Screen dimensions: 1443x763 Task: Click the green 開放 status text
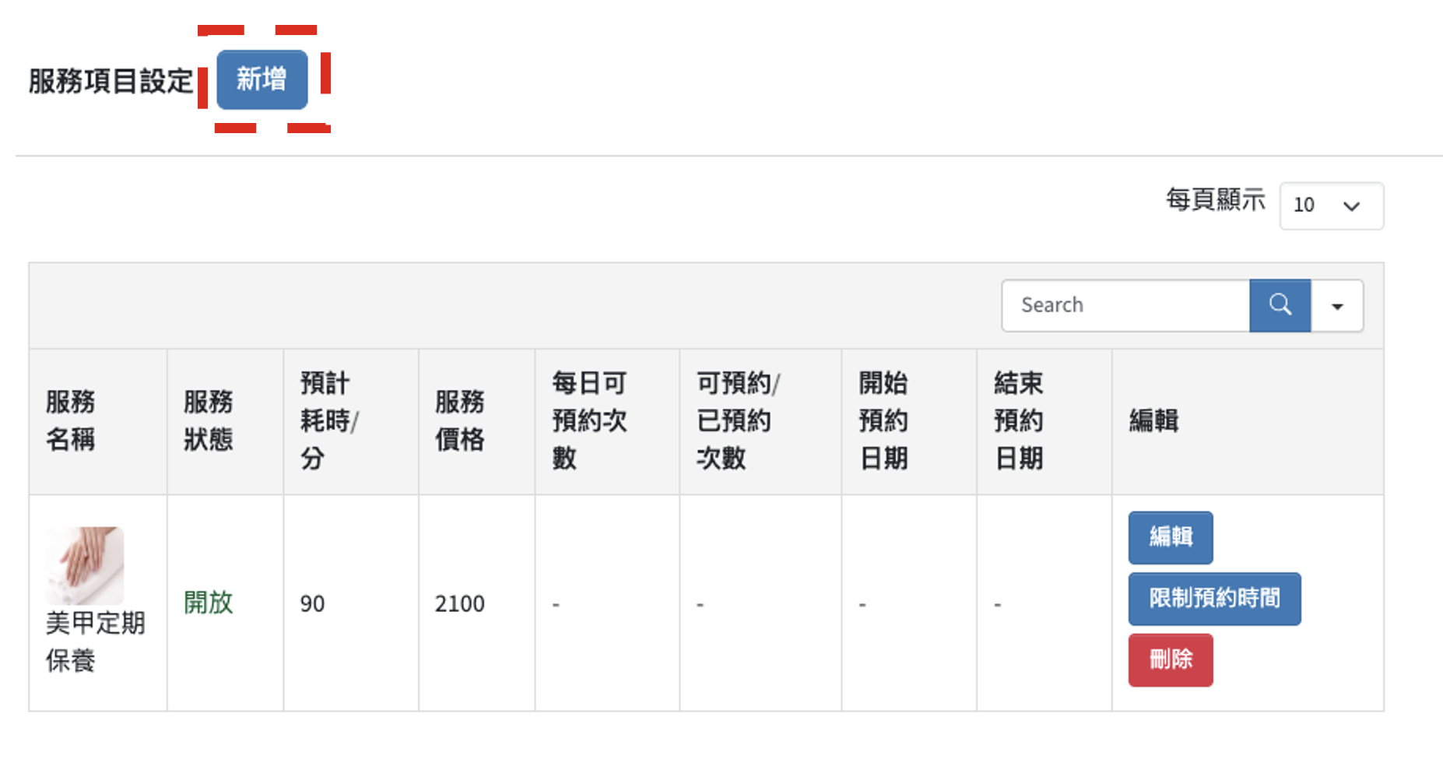[x=209, y=603]
